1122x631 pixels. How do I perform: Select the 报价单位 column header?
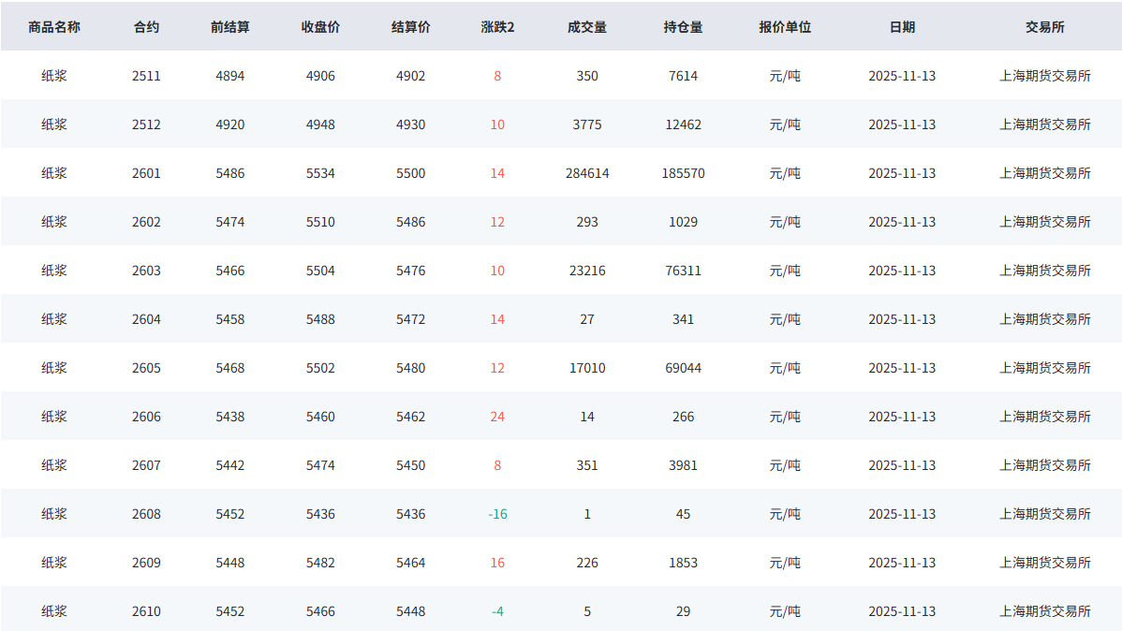point(785,27)
